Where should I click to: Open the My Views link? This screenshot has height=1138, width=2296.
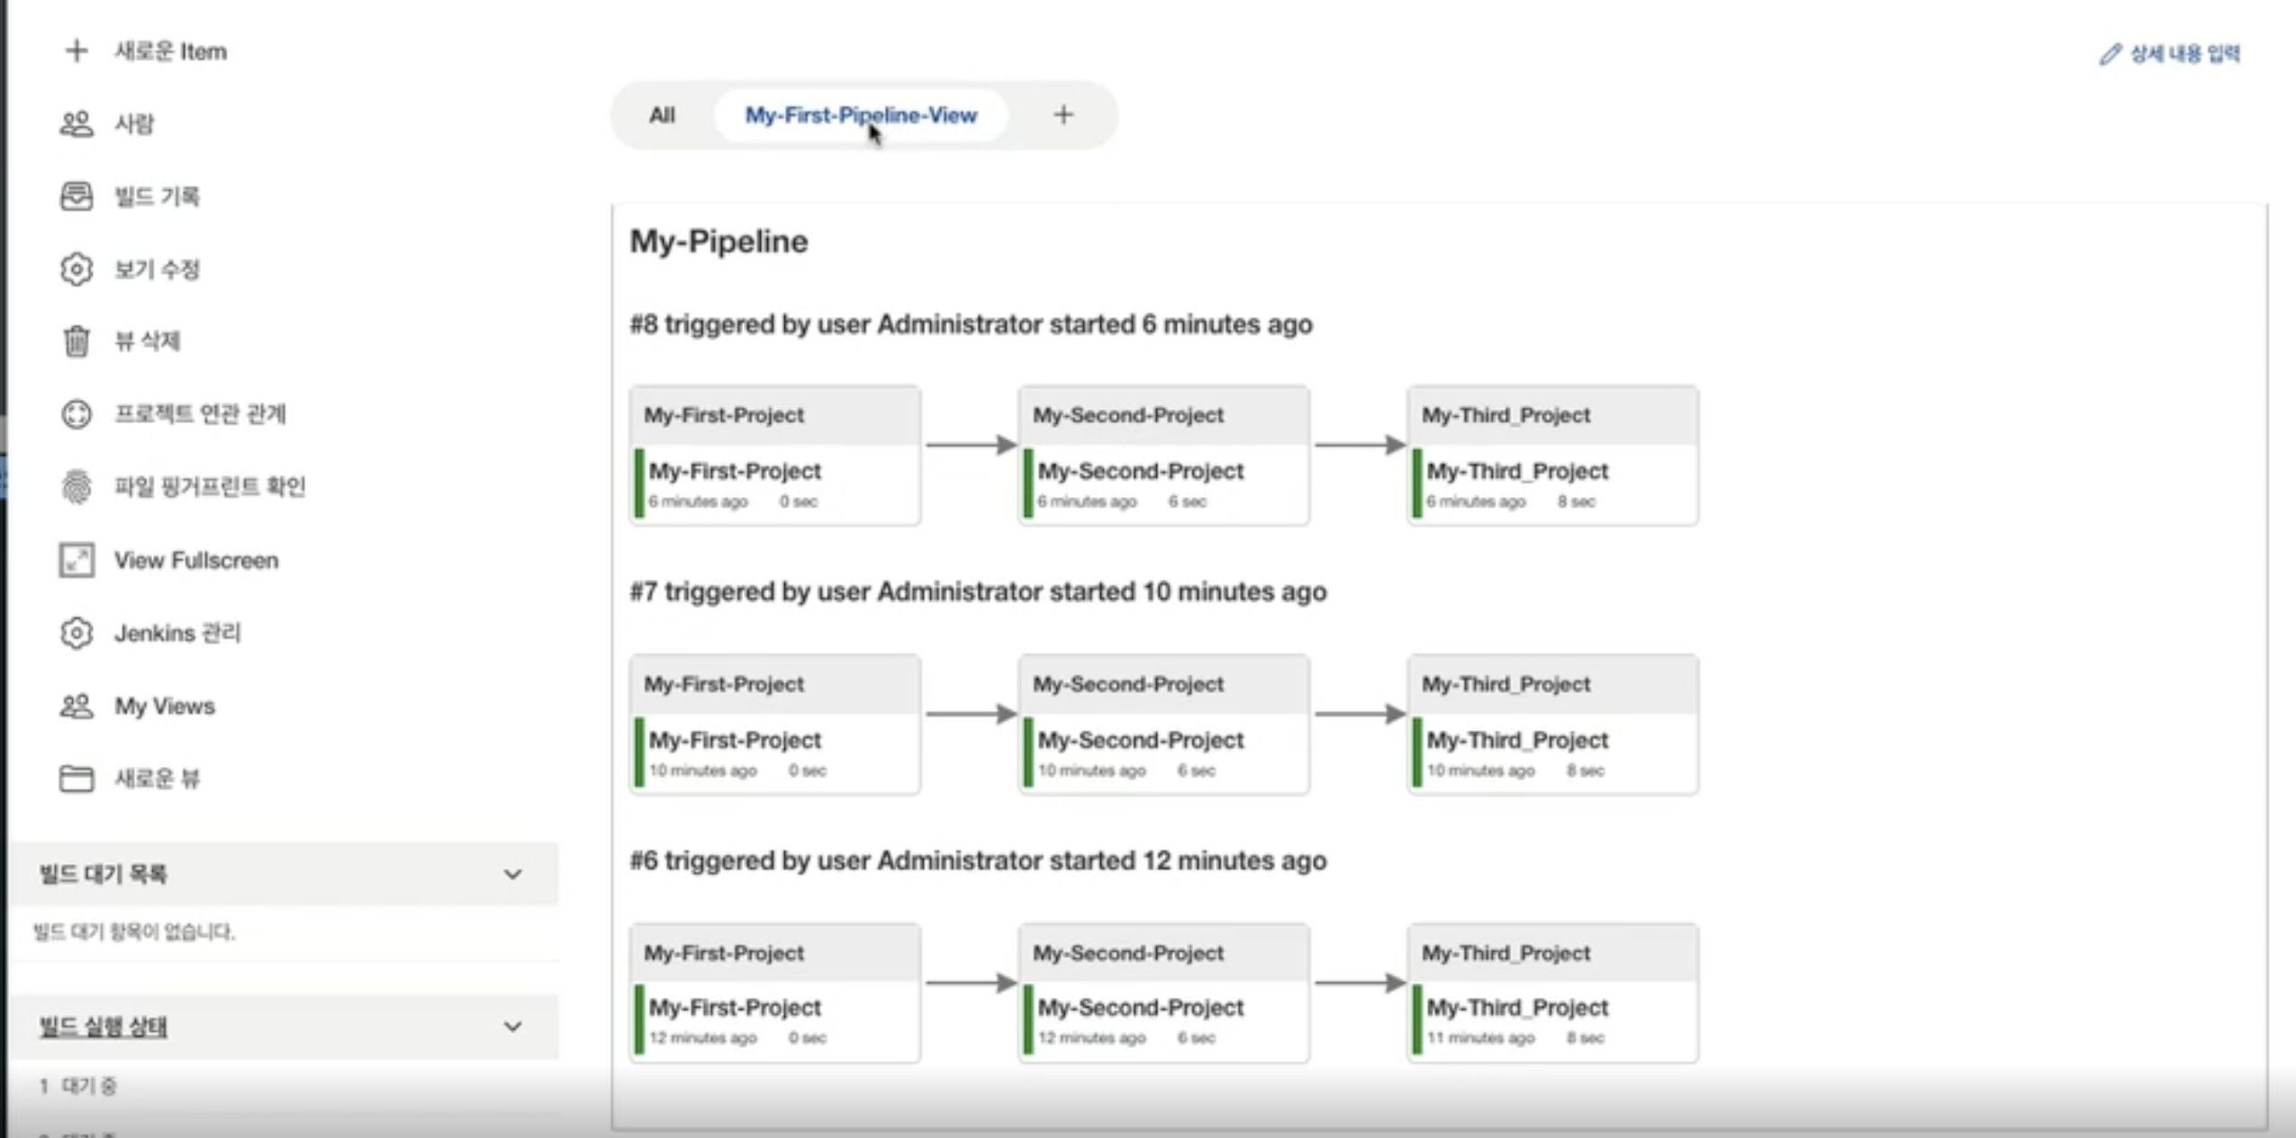tap(164, 707)
